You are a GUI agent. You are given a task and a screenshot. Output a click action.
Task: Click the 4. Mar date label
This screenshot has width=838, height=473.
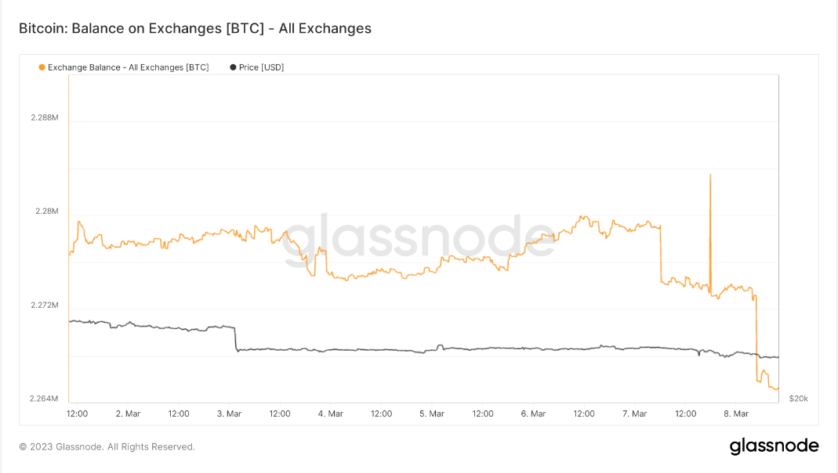point(330,413)
